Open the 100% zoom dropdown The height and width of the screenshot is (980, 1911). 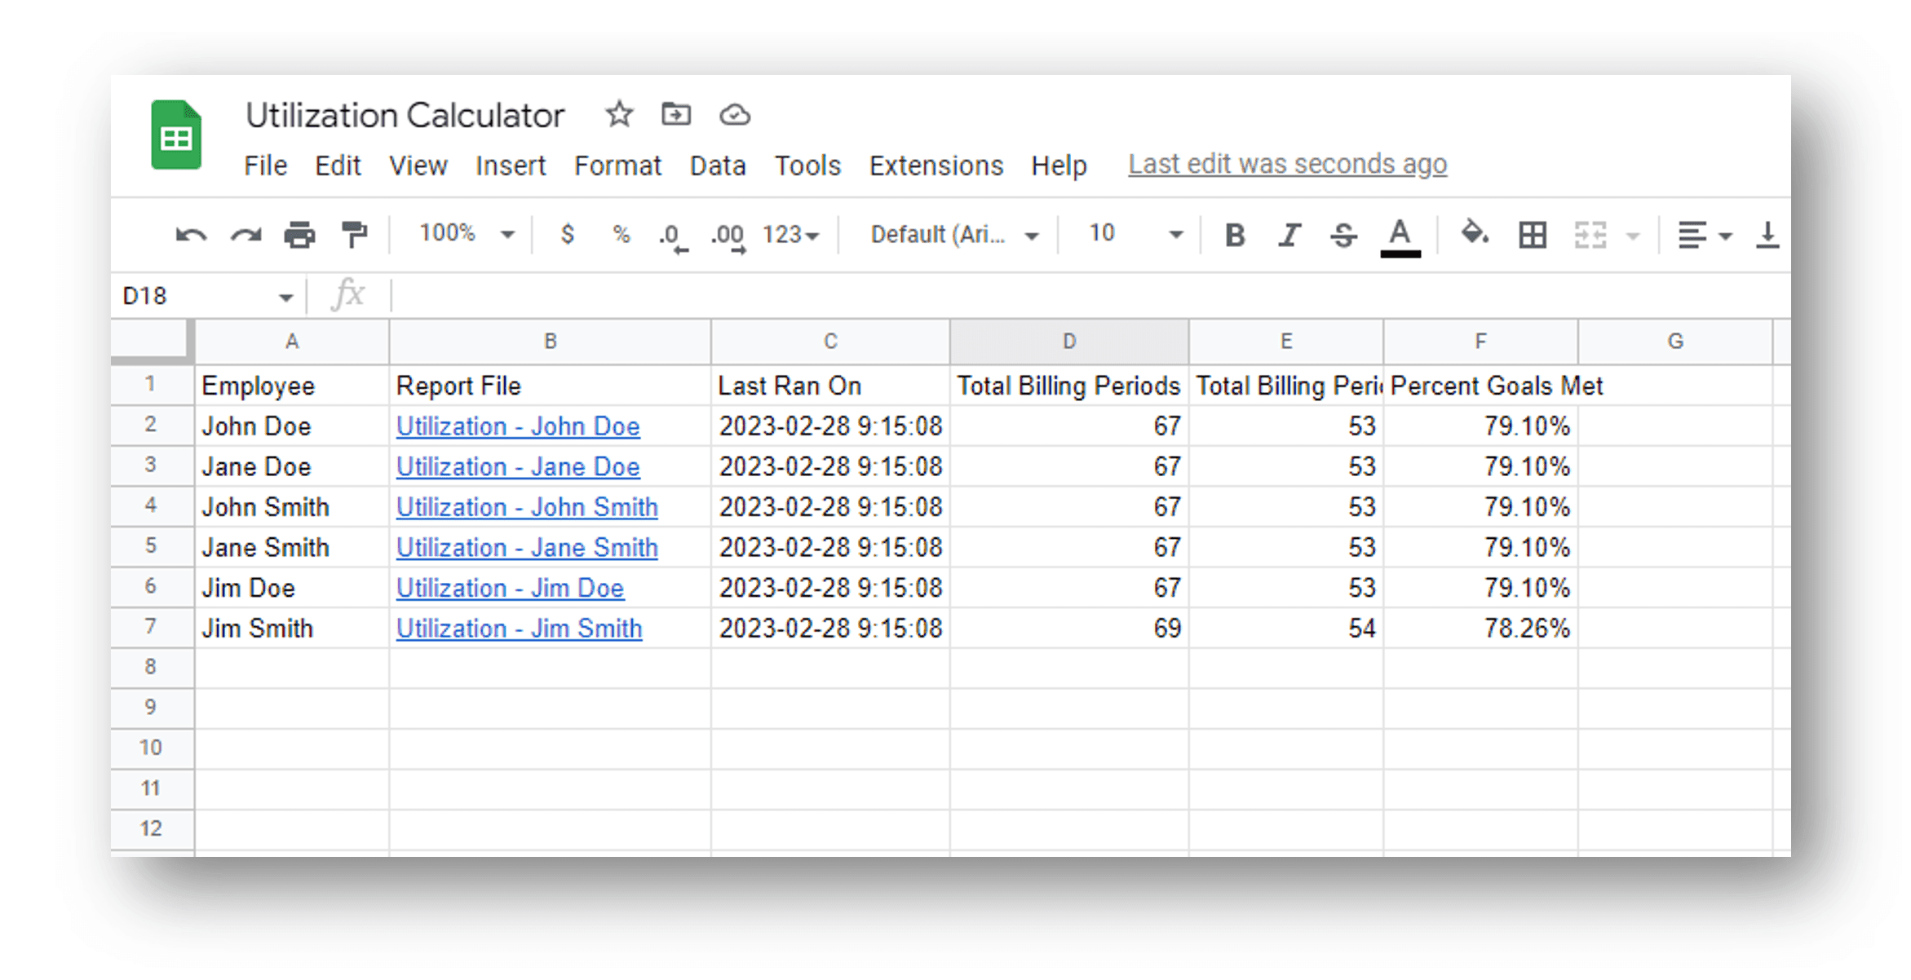pyautogui.click(x=467, y=234)
